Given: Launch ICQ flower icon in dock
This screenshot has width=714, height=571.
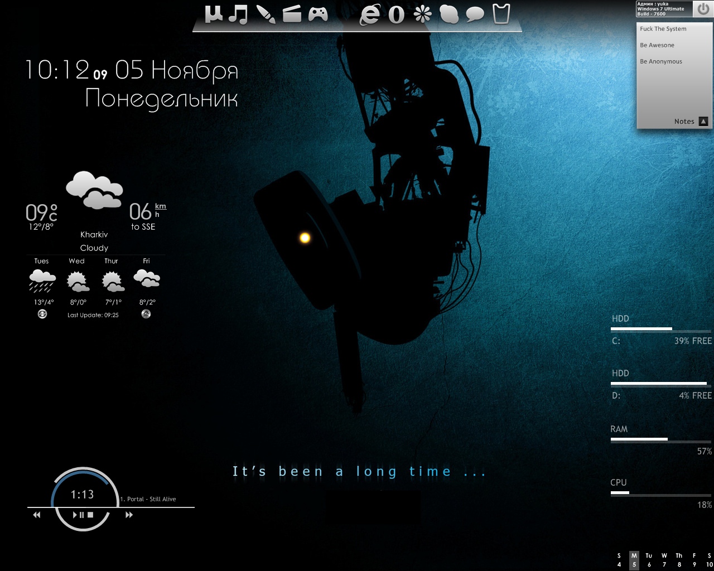Looking at the screenshot, I should pos(422,14).
